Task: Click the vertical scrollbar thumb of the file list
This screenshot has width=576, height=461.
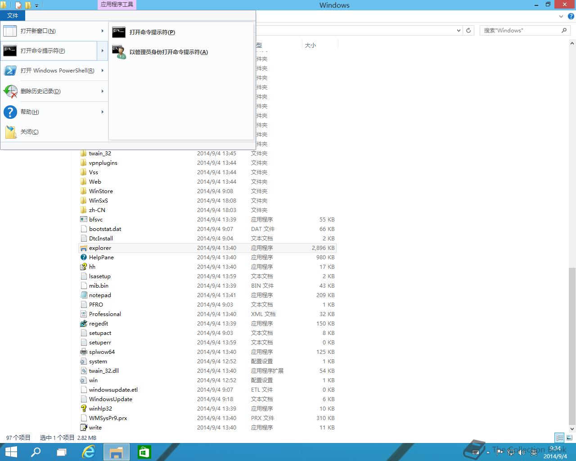Action: (572, 346)
